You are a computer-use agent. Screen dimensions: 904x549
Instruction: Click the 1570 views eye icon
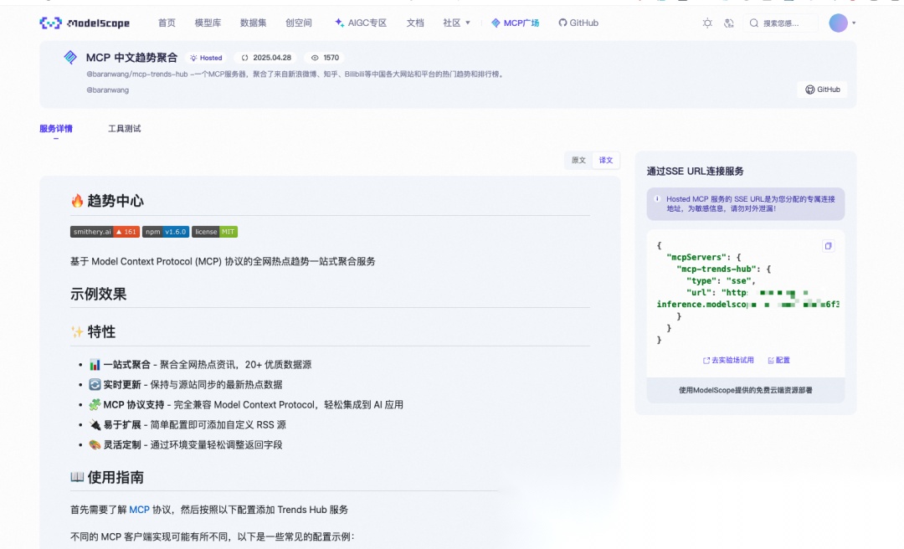click(x=315, y=58)
